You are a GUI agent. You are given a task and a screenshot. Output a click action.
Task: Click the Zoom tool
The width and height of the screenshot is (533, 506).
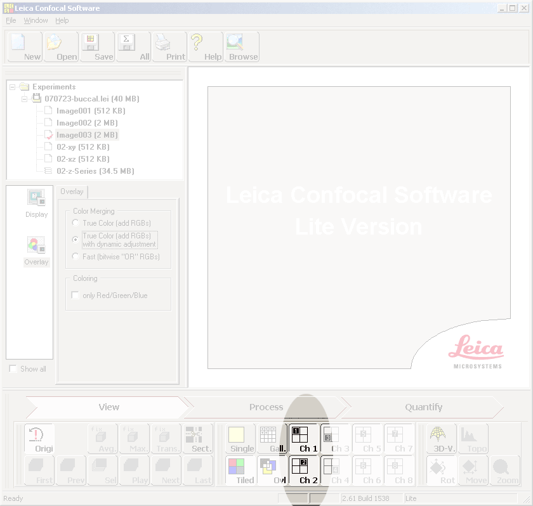(505, 470)
